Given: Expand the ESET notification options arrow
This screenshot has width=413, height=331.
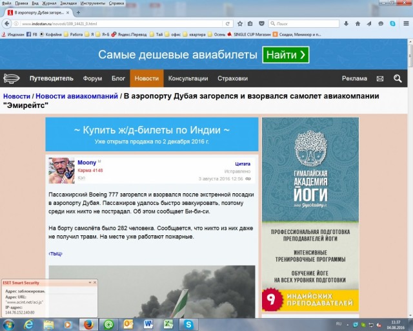Looking at the screenshot, I should point(90,282).
